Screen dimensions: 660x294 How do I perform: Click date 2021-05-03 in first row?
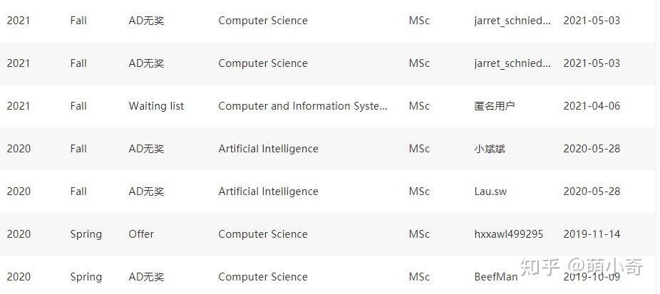(592, 21)
